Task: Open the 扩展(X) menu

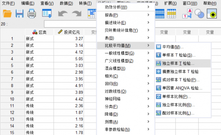Action: pos(170,3)
